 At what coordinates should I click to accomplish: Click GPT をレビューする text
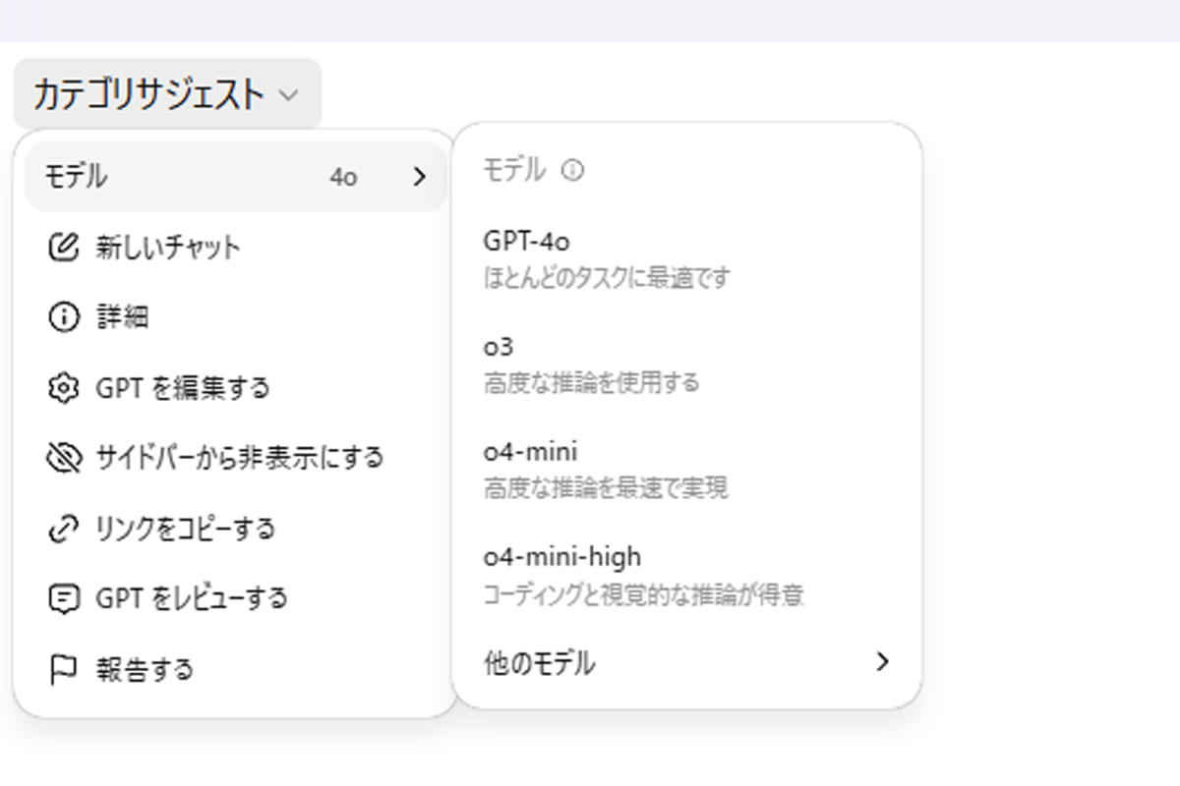coord(192,598)
